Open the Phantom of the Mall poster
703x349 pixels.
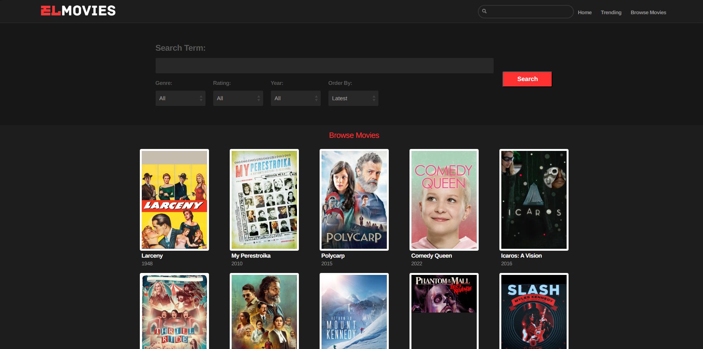coord(444,311)
